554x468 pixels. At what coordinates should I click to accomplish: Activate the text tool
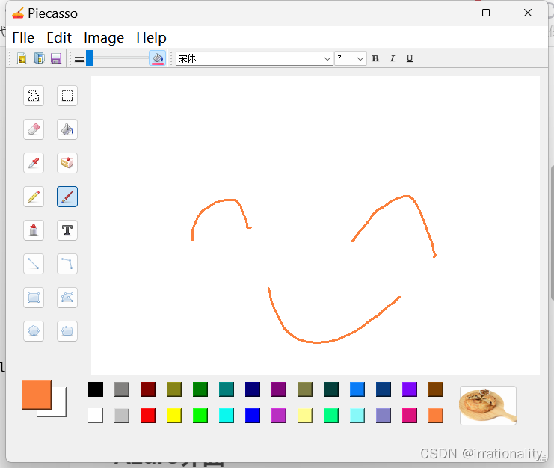tap(67, 230)
